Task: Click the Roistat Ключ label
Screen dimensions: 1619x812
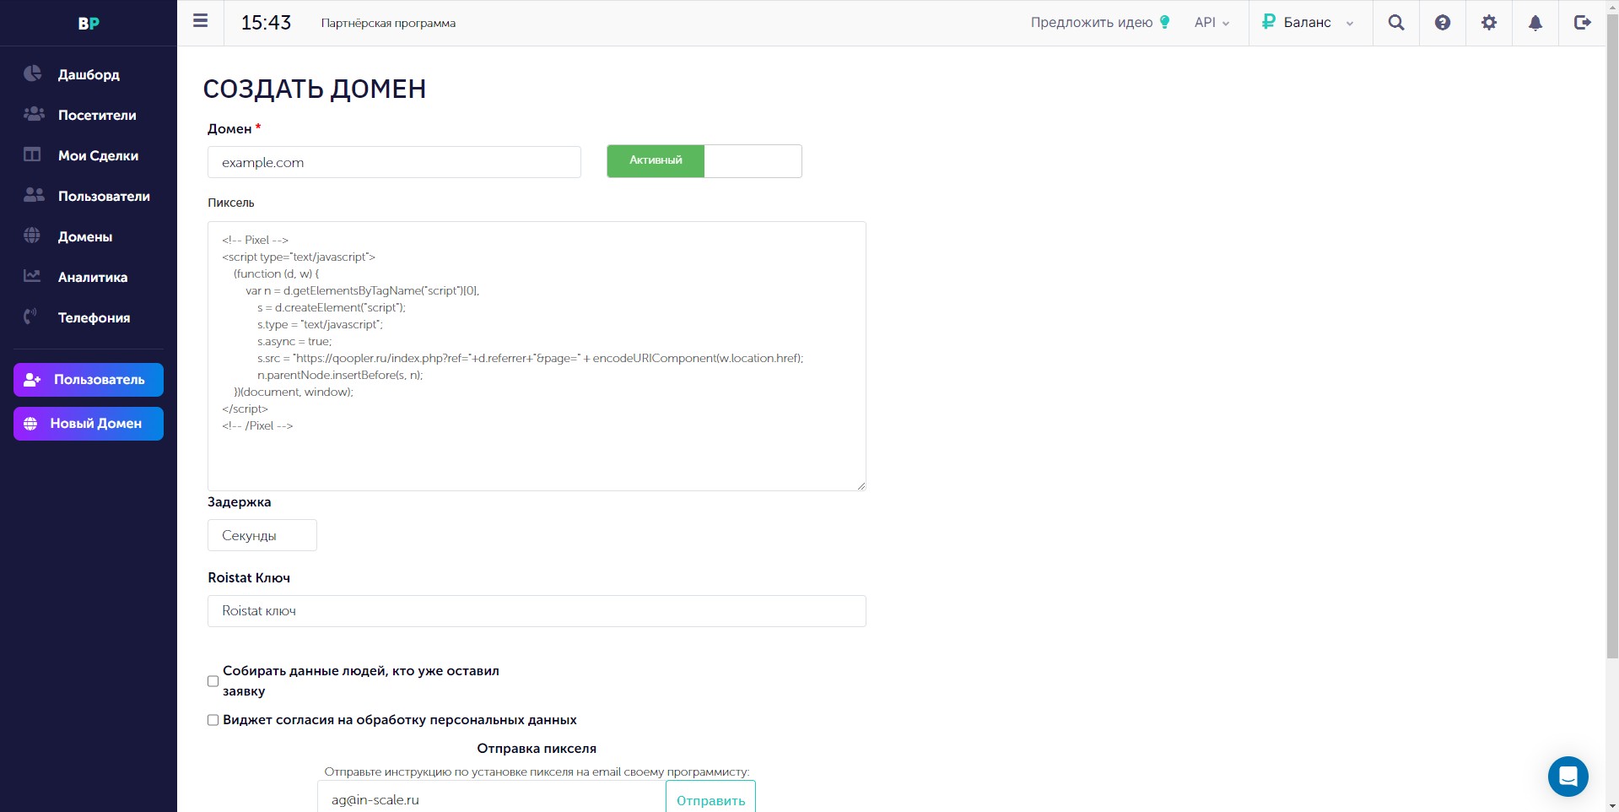Action: 249,577
